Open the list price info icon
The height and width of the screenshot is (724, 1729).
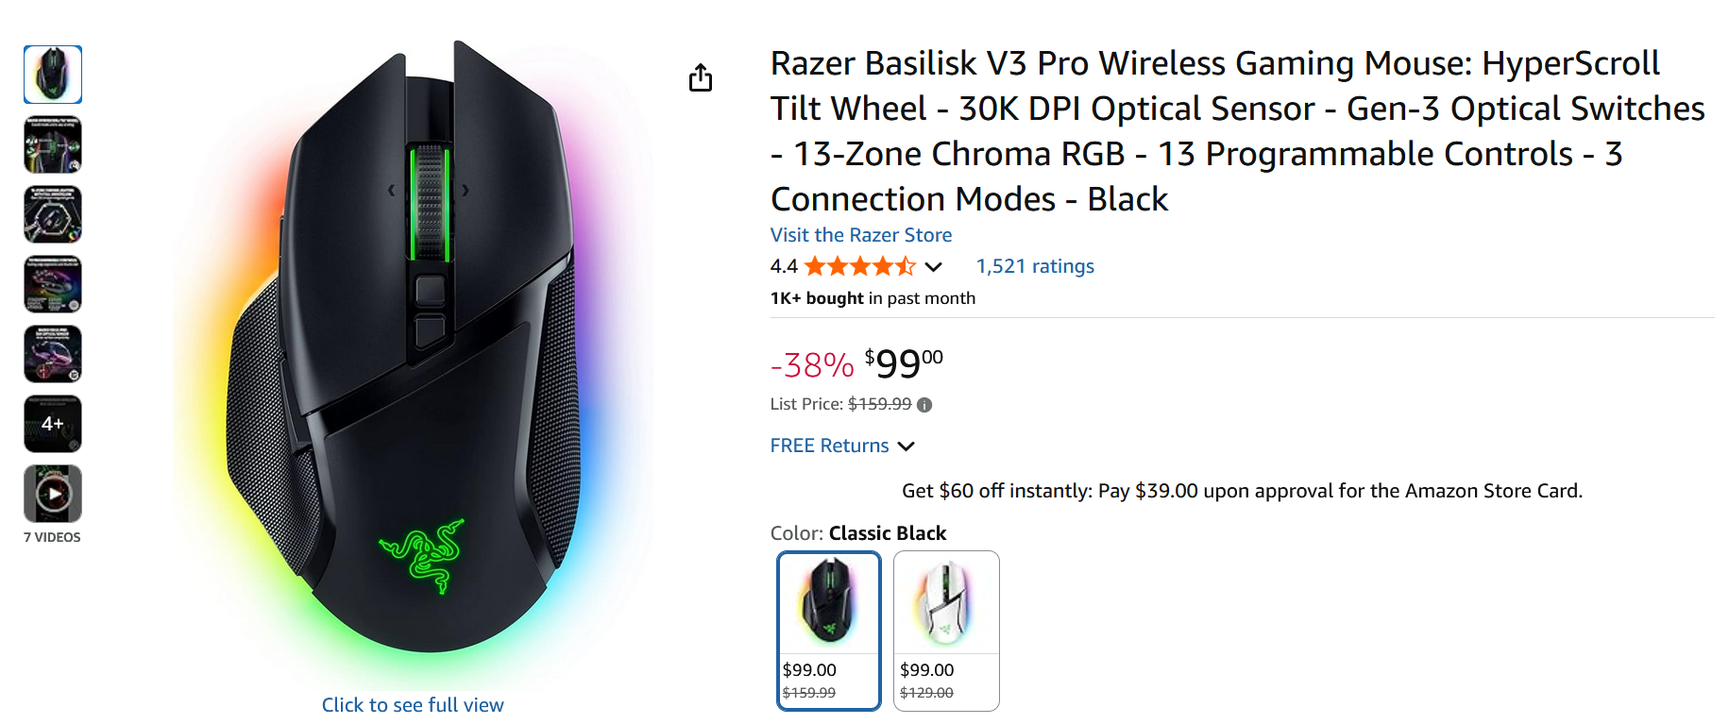(924, 405)
